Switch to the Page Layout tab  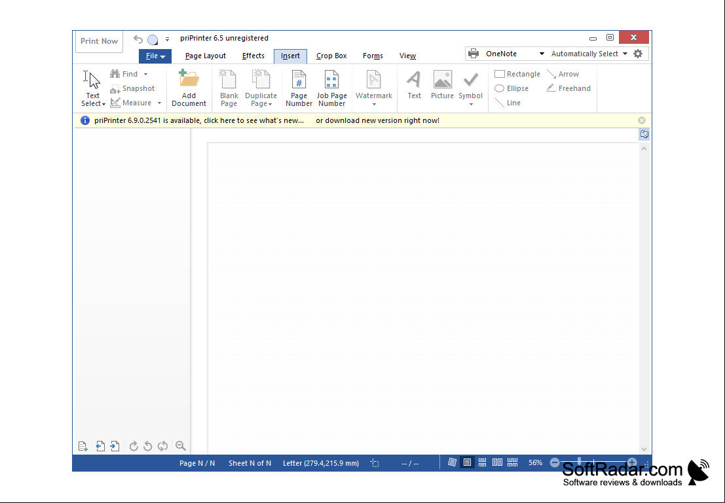pos(205,56)
